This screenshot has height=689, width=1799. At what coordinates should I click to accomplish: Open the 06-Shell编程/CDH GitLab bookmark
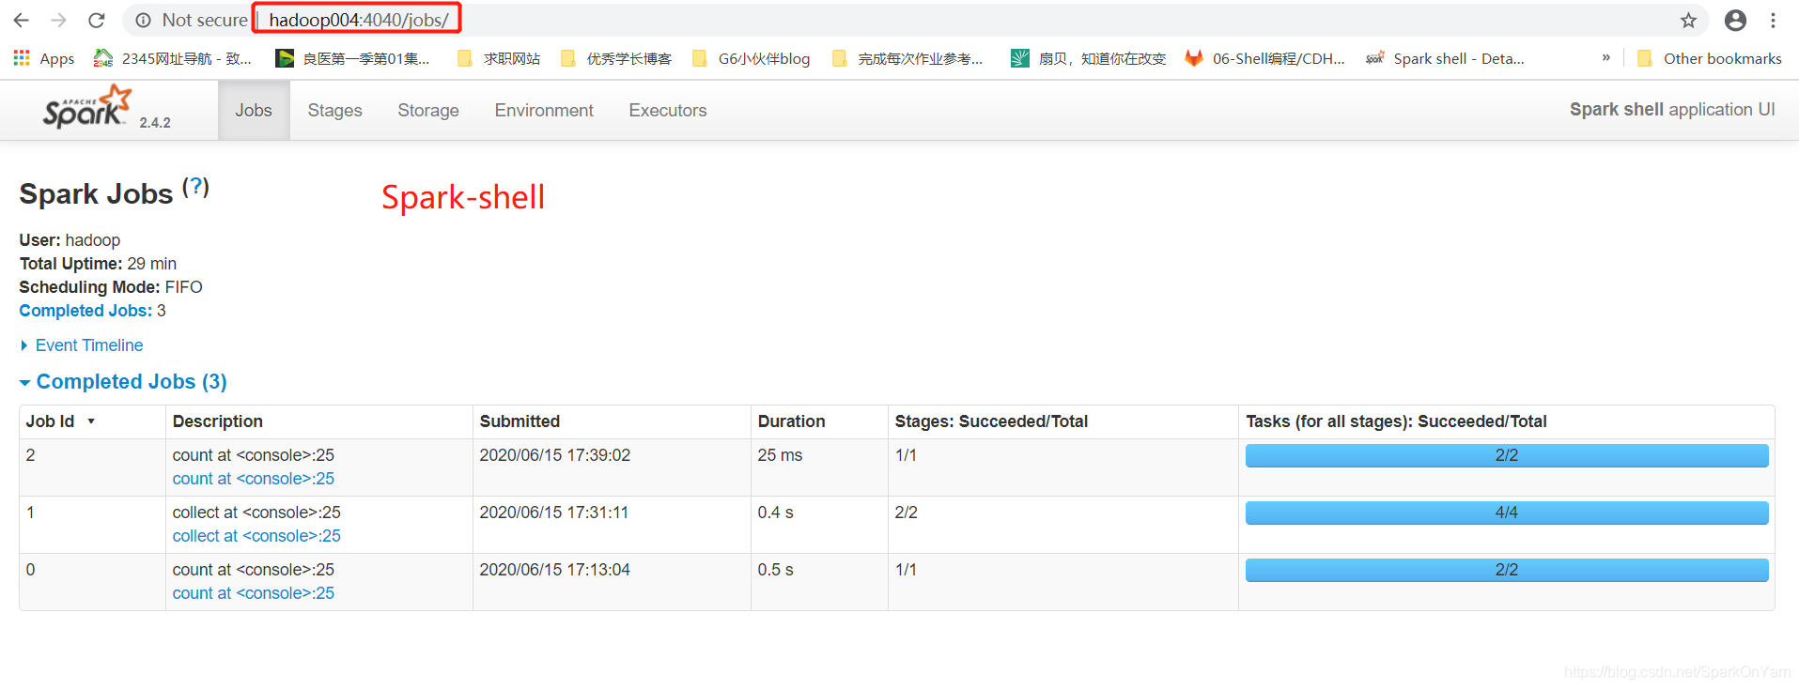click(x=1264, y=58)
